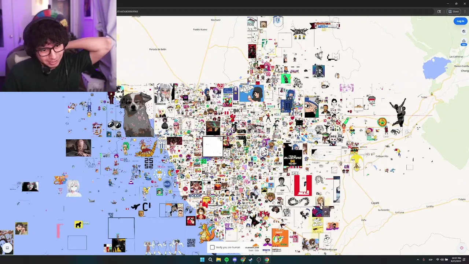The image size is (469, 264).
Task: Click the microphone tray icon
Action: click(424, 260)
